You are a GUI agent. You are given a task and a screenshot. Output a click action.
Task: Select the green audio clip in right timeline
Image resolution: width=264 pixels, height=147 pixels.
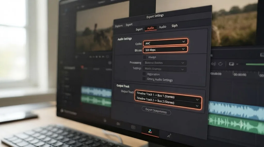tap(236, 124)
